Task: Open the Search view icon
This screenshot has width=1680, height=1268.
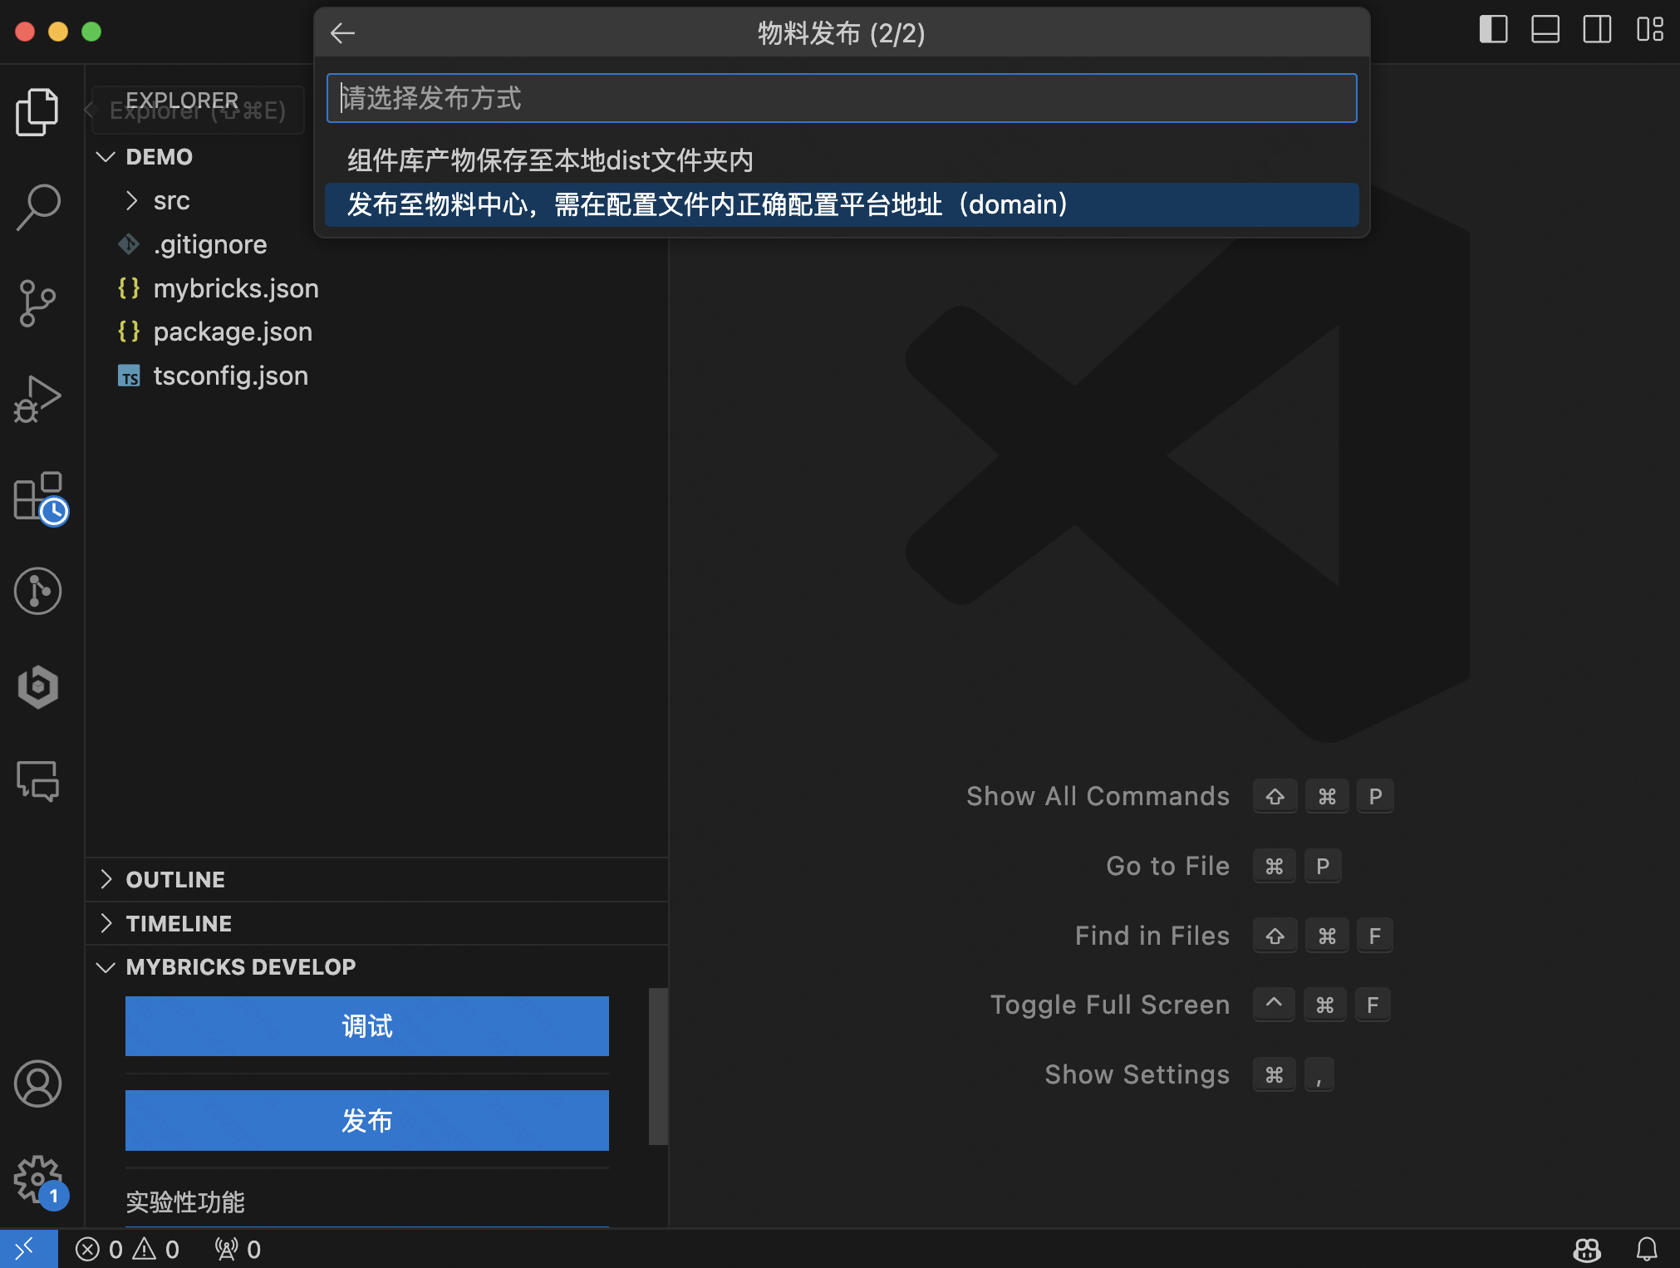Action: click(x=37, y=207)
